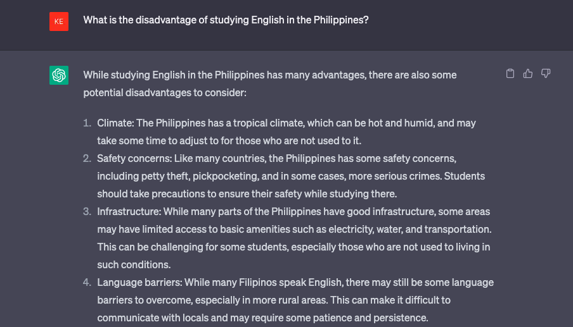The height and width of the screenshot is (327, 573).
Task: Give the answer a thumbs up
Action: [528, 73]
